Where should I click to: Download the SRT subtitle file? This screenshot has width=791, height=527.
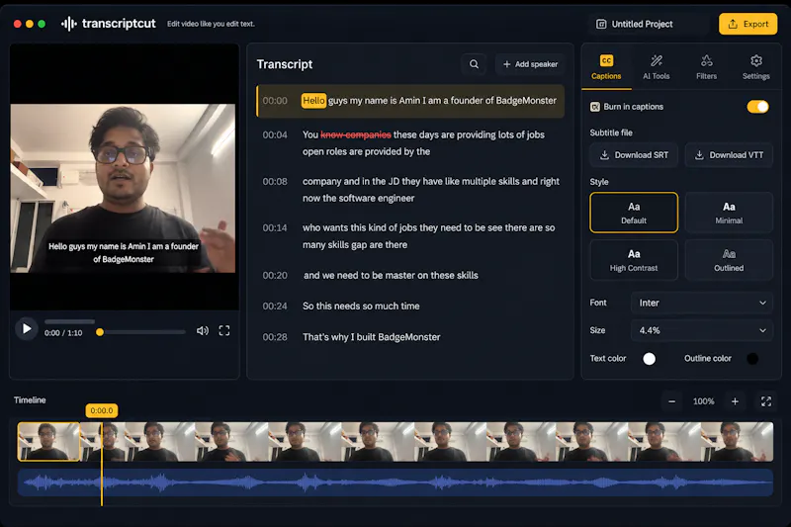[x=634, y=155]
